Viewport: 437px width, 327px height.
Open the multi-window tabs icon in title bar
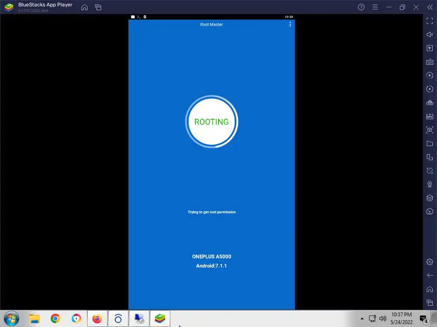pos(98,7)
